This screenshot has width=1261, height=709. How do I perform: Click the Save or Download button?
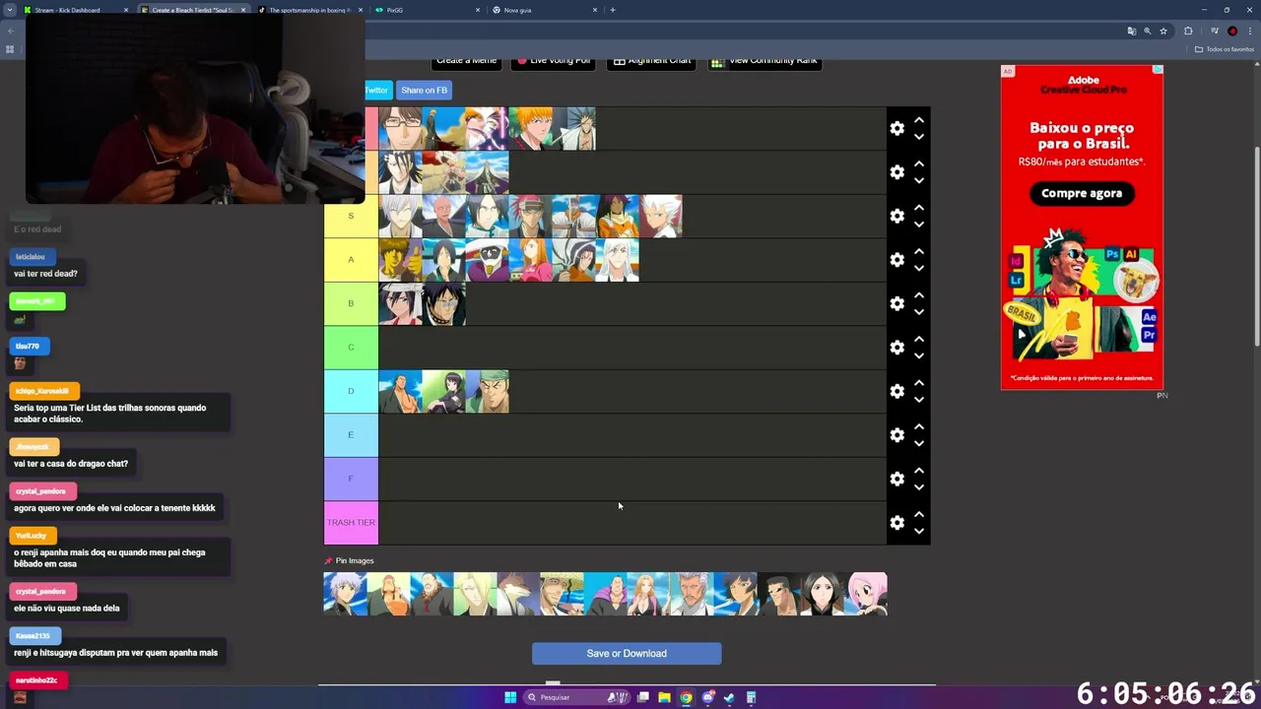click(x=627, y=653)
